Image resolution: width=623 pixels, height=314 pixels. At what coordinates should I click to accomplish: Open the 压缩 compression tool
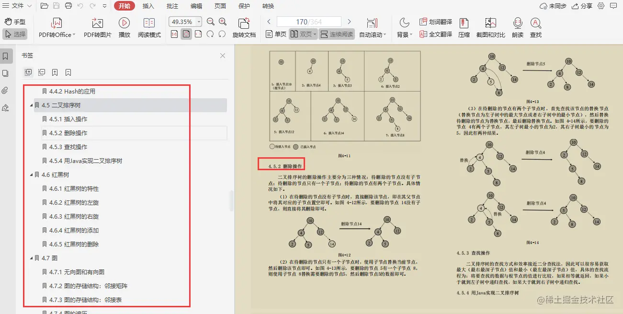click(464, 27)
